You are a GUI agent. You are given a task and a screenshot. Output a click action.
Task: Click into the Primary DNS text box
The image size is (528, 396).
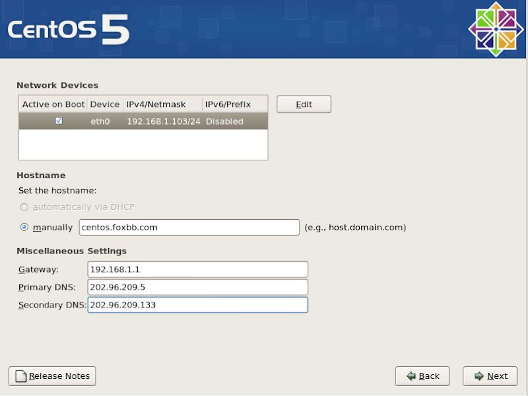[x=197, y=287]
